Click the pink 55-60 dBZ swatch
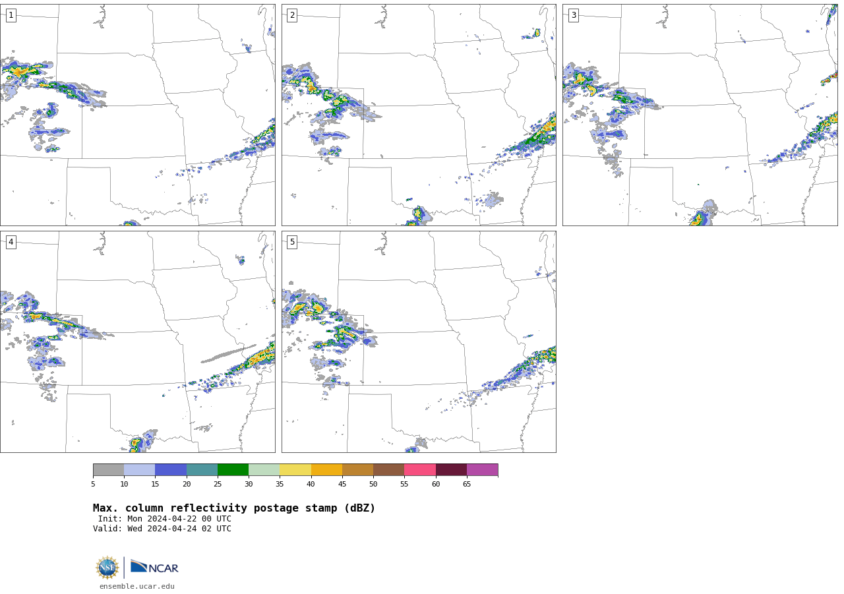Screen dimensions: 844x594 (420, 470)
